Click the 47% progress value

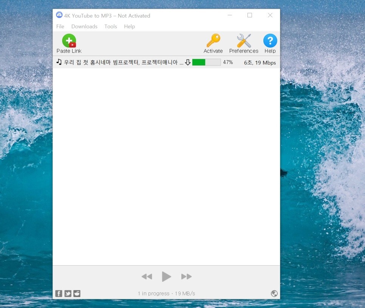[x=228, y=62]
